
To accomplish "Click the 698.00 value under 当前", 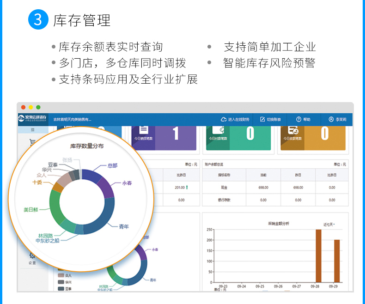I will coord(263,188).
